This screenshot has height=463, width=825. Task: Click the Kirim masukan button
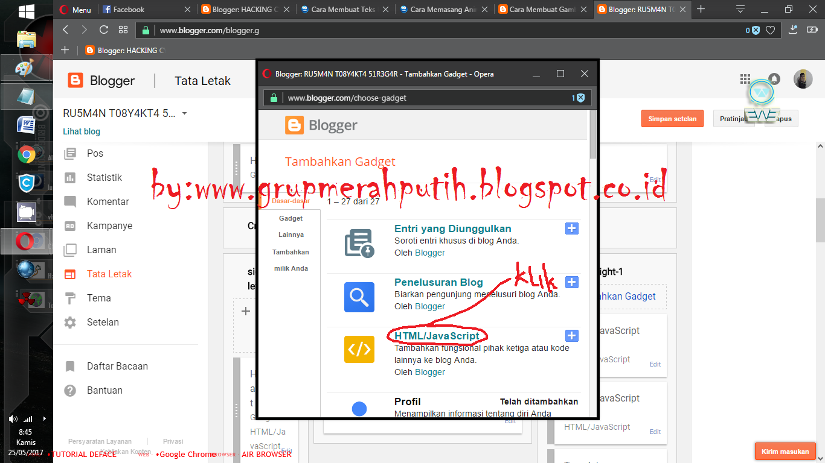tap(785, 451)
